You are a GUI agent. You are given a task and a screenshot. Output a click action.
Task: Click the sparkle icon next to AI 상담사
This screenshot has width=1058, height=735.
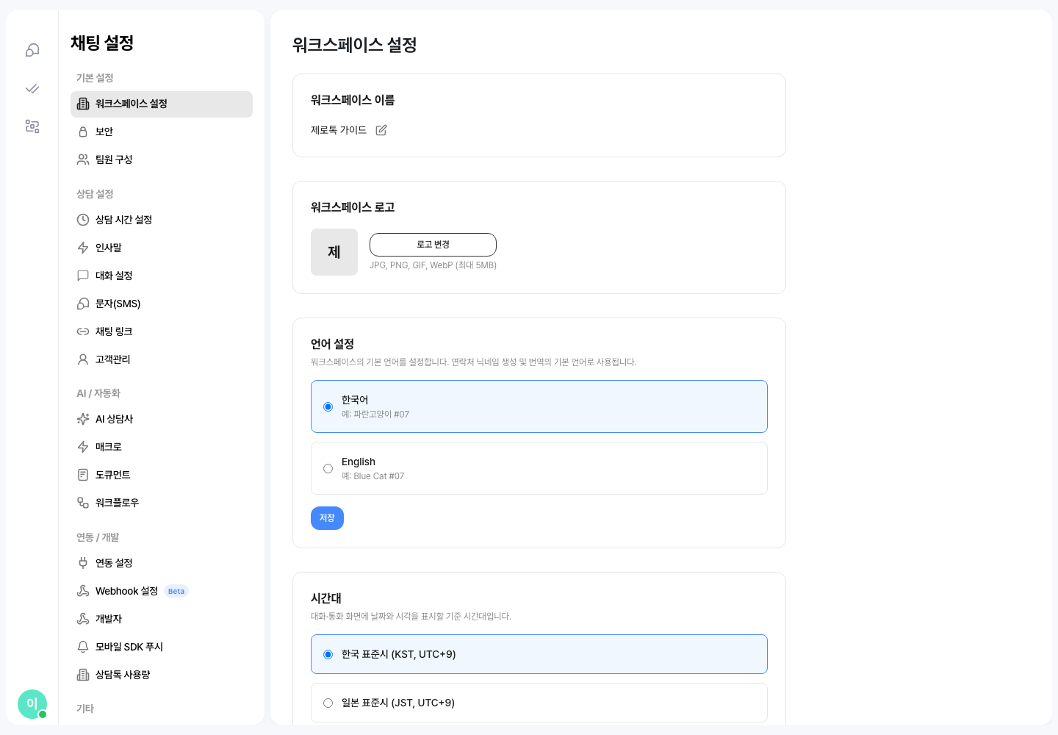coord(83,419)
